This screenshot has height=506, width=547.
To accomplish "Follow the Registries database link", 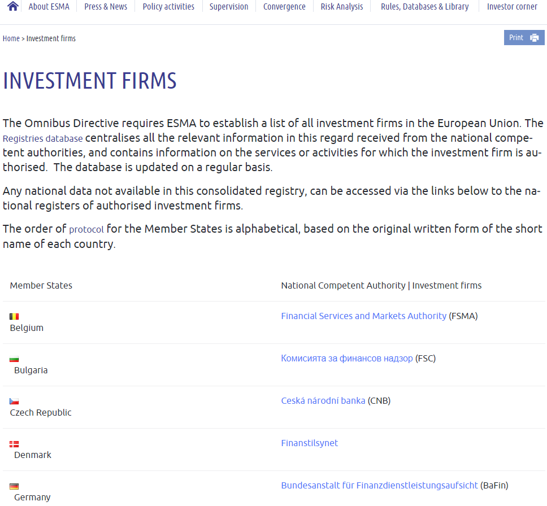I will (43, 138).
